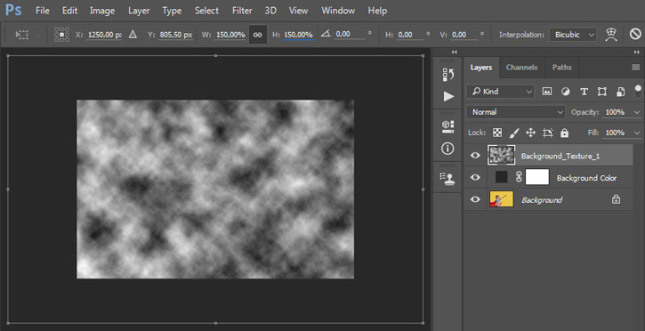
Task: Lock all padlock icon
Action: pyautogui.click(x=564, y=133)
